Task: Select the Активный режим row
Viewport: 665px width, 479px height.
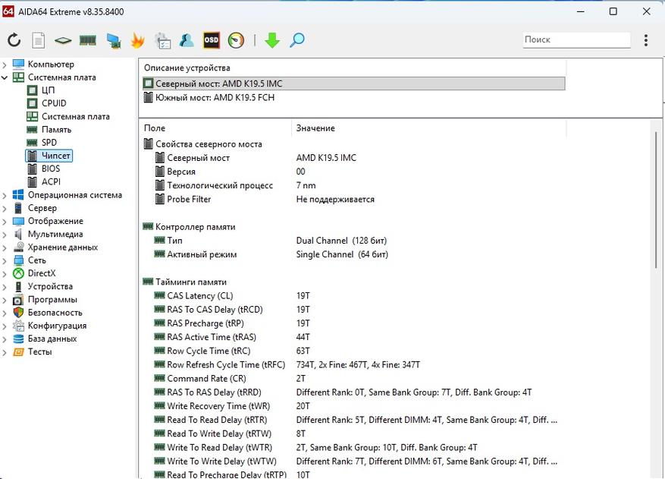Action: click(353, 255)
